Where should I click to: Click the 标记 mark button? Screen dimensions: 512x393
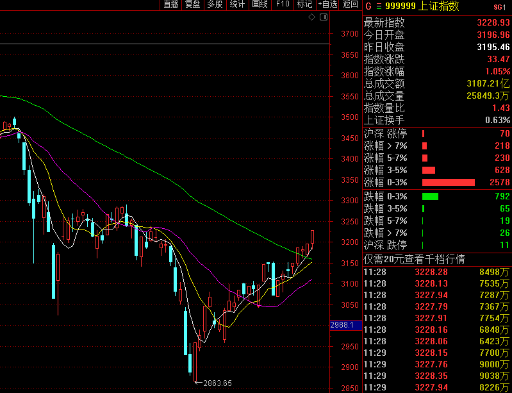click(304, 4)
